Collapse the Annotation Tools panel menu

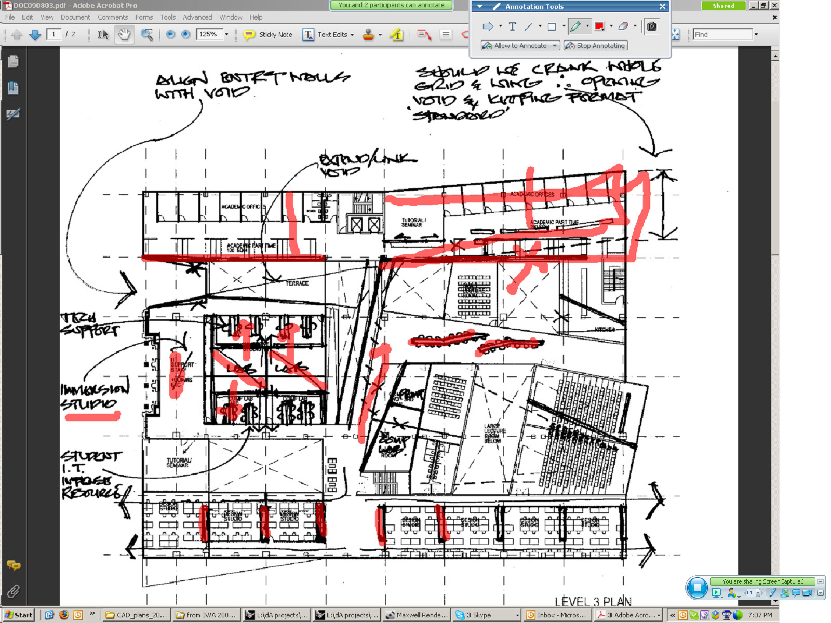480,7
